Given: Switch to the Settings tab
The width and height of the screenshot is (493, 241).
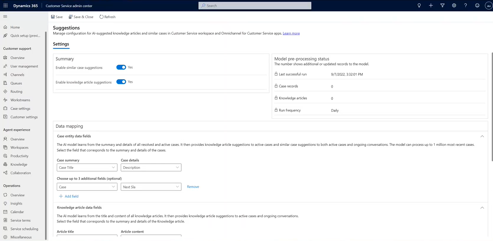Looking at the screenshot, I should click(61, 44).
